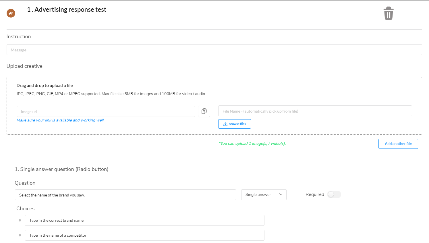Click the 'Advertising response test' title
The width and height of the screenshot is (429, 243).
67,9
